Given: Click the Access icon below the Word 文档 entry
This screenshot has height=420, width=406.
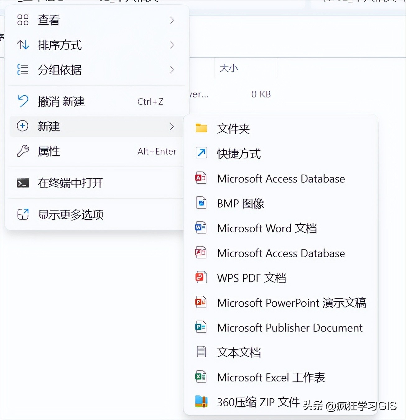Looking at the screenshot, I should pos(201,253).
